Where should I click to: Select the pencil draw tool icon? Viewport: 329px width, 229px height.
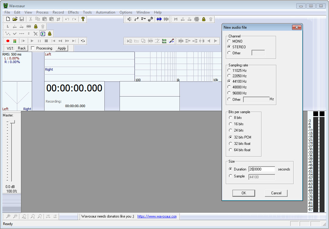pos(171,41)
